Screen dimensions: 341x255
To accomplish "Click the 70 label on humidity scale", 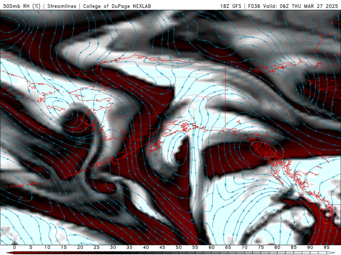I will [x=244, y=247].
